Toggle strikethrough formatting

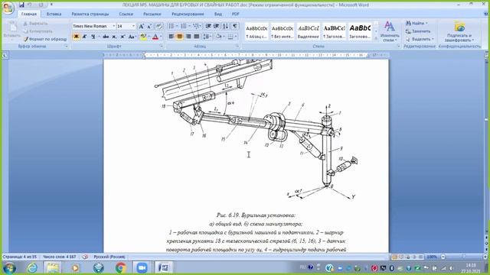[x=106, y=37]
